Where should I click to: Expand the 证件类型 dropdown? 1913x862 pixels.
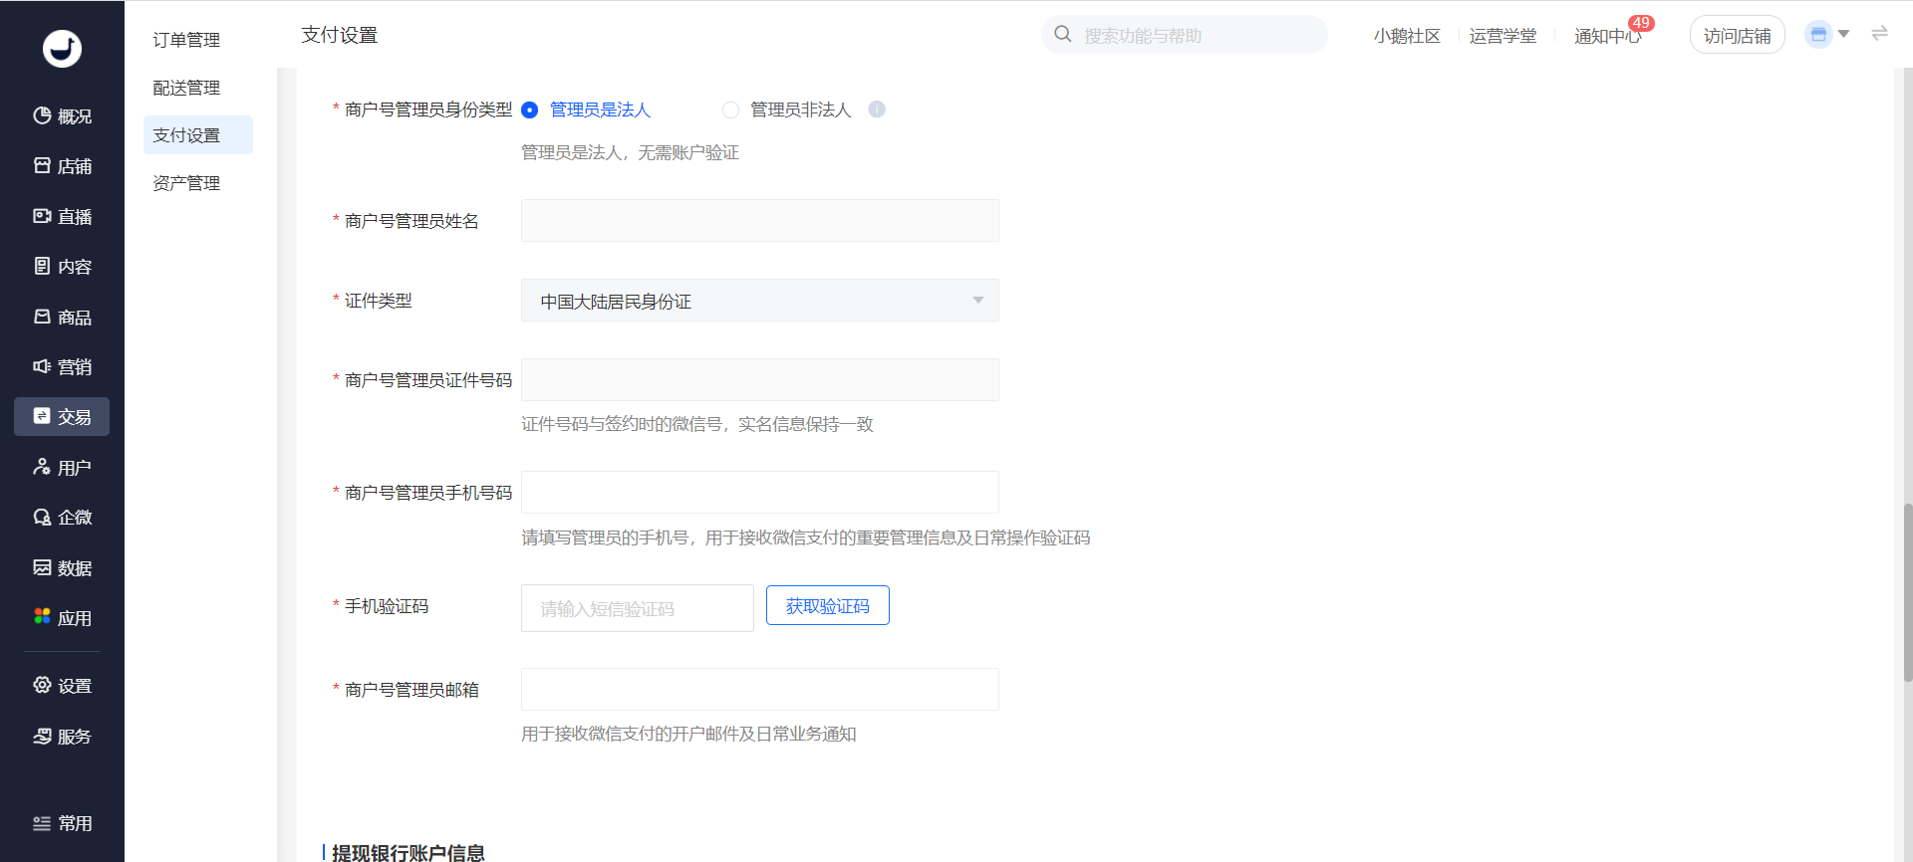coord(759,301)
